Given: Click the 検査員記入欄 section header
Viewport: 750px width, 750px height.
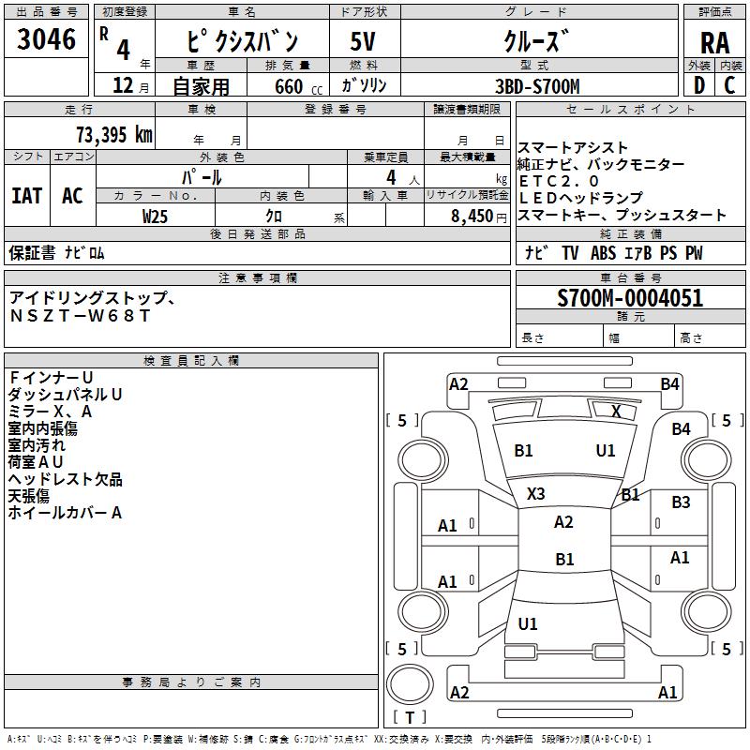Looking at the screenshot, I should click(x=191, y=361).
